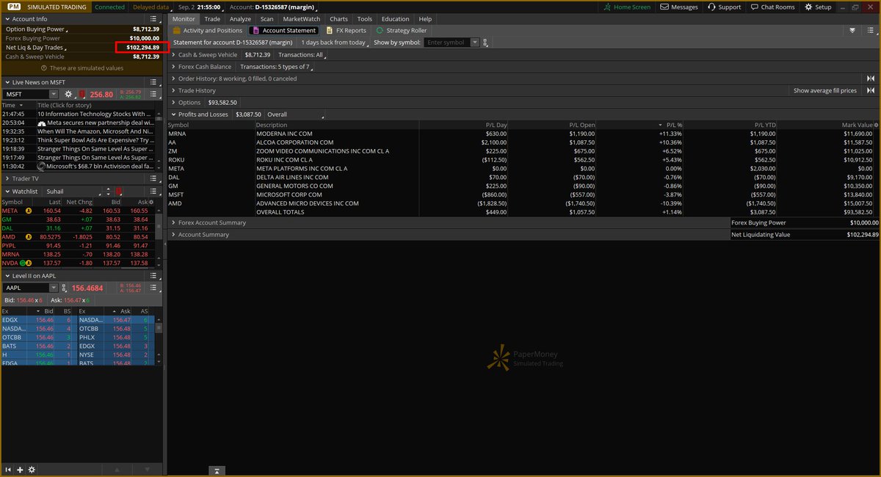Viewport: 881px width, 477px height.
Task: Open sidebar gear settings at bottom
Action: coord(32,470)
